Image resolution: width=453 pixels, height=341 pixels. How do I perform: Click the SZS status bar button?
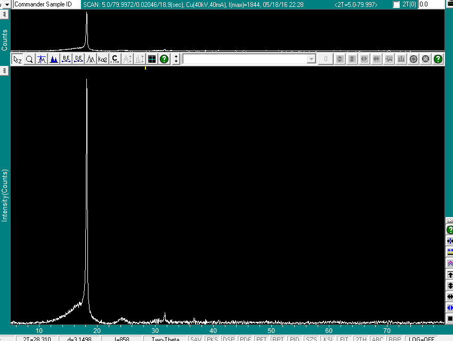311,339
